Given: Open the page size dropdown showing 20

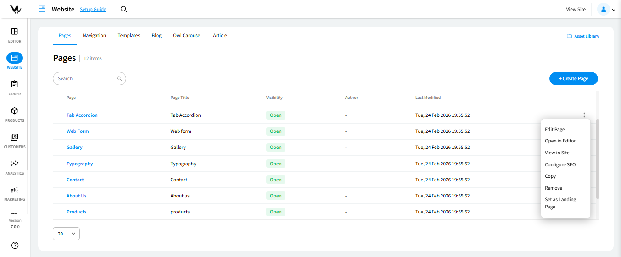Looking at the screenshot, I should [x=66, y=234].
